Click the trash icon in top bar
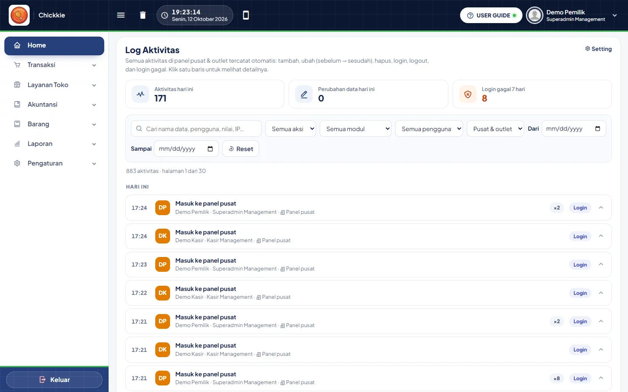 [x=143, y=15]
